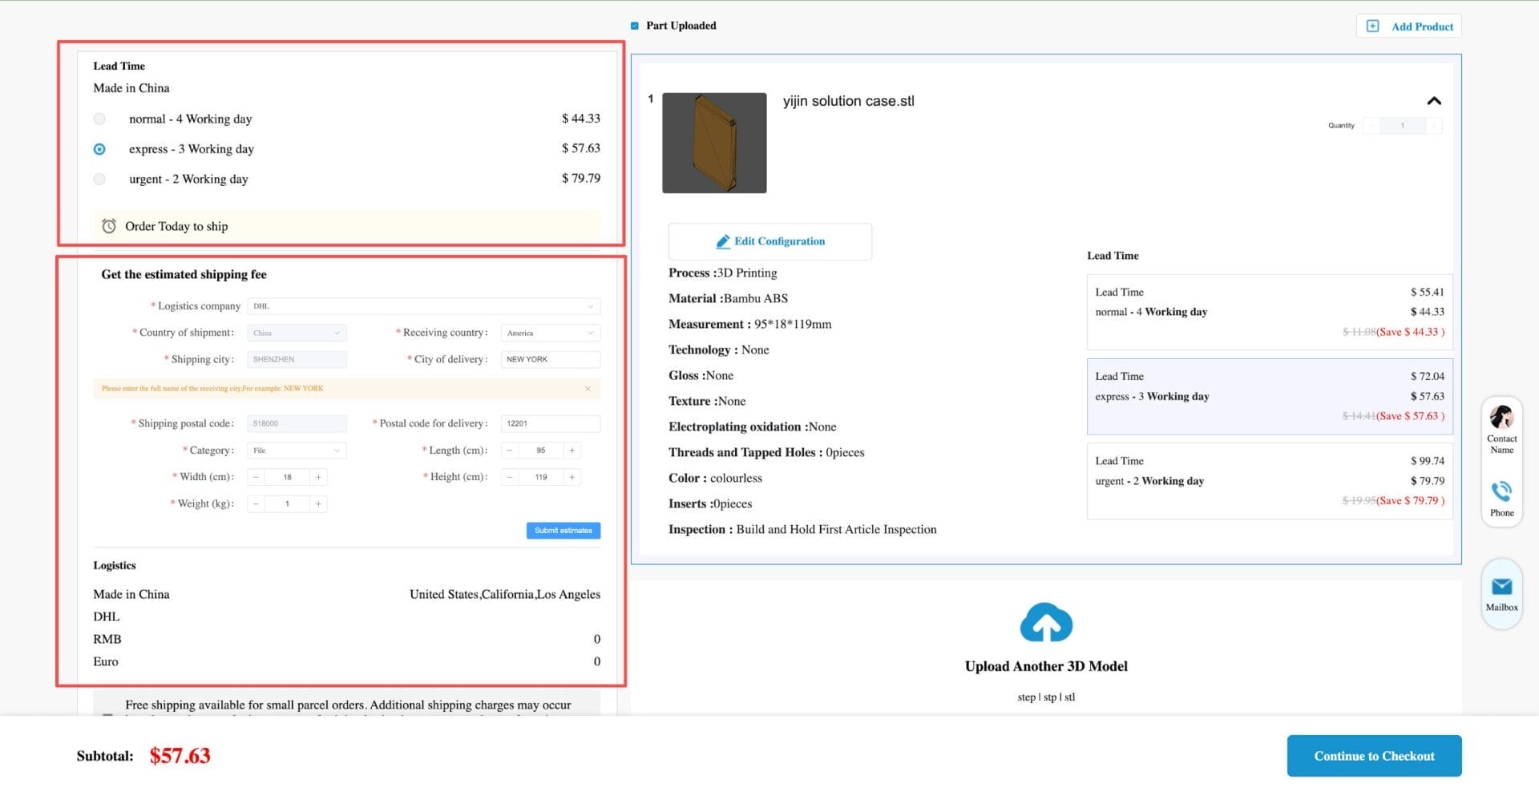This screenshot has height=796, width=1539.
Task: Click the Phone icon in sidebar
Action: tap(1501, 491)
